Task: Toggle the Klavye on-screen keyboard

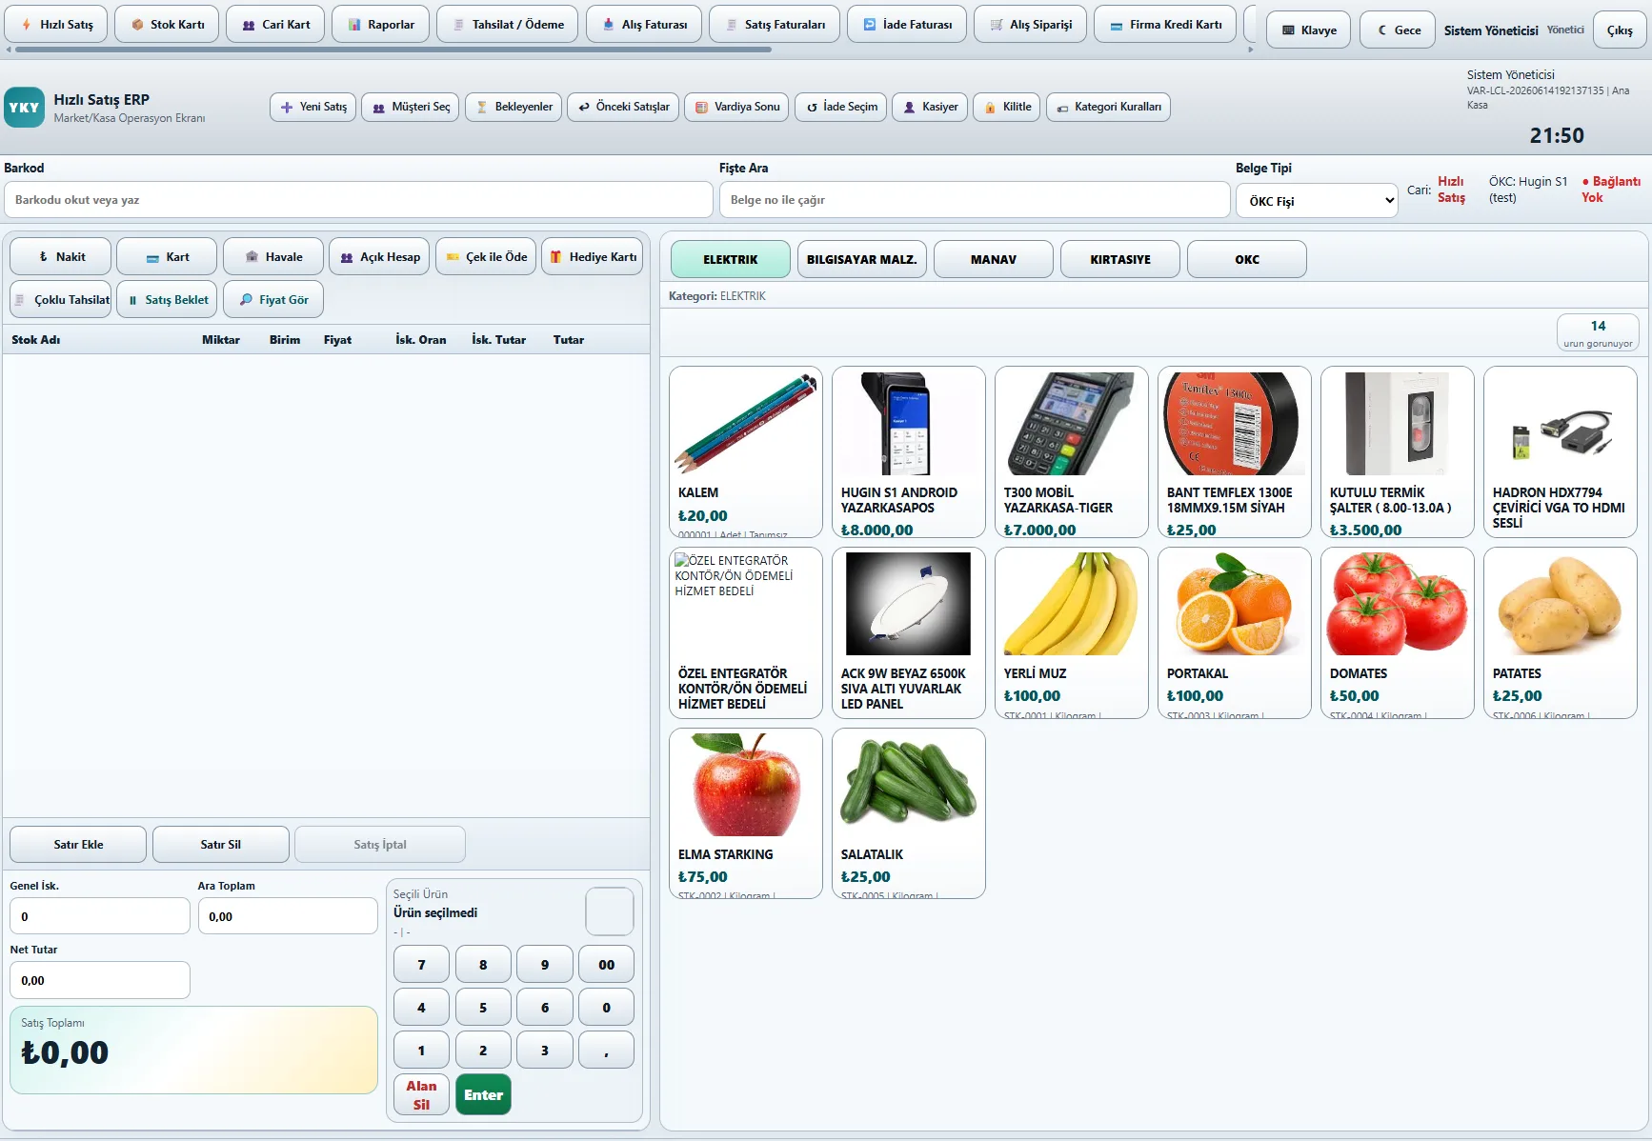Action: click(x=1308, y=30)
